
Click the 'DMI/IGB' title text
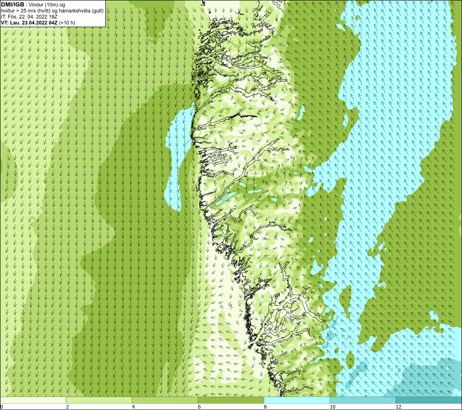12,5
